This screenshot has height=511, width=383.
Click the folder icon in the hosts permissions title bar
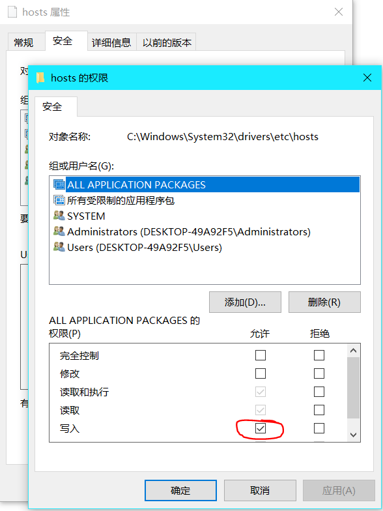40,78
